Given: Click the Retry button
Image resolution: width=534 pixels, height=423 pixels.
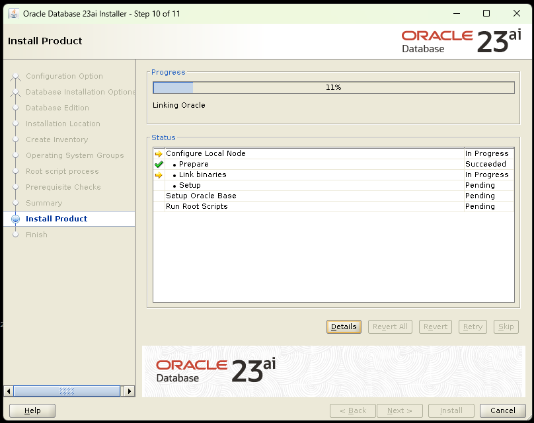Looking at the screenshot, I should tap(473, 327).
